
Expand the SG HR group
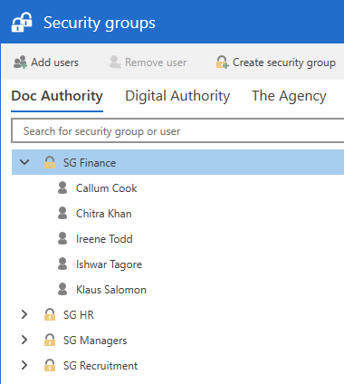pyautogui.click(x=24, y=314)
